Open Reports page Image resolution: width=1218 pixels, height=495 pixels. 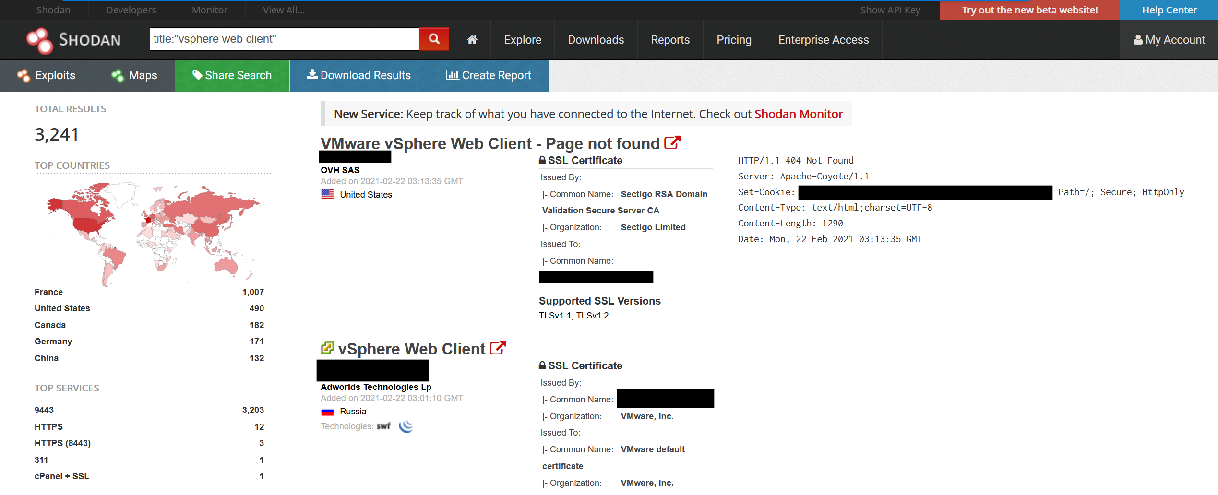pos(670,40)
